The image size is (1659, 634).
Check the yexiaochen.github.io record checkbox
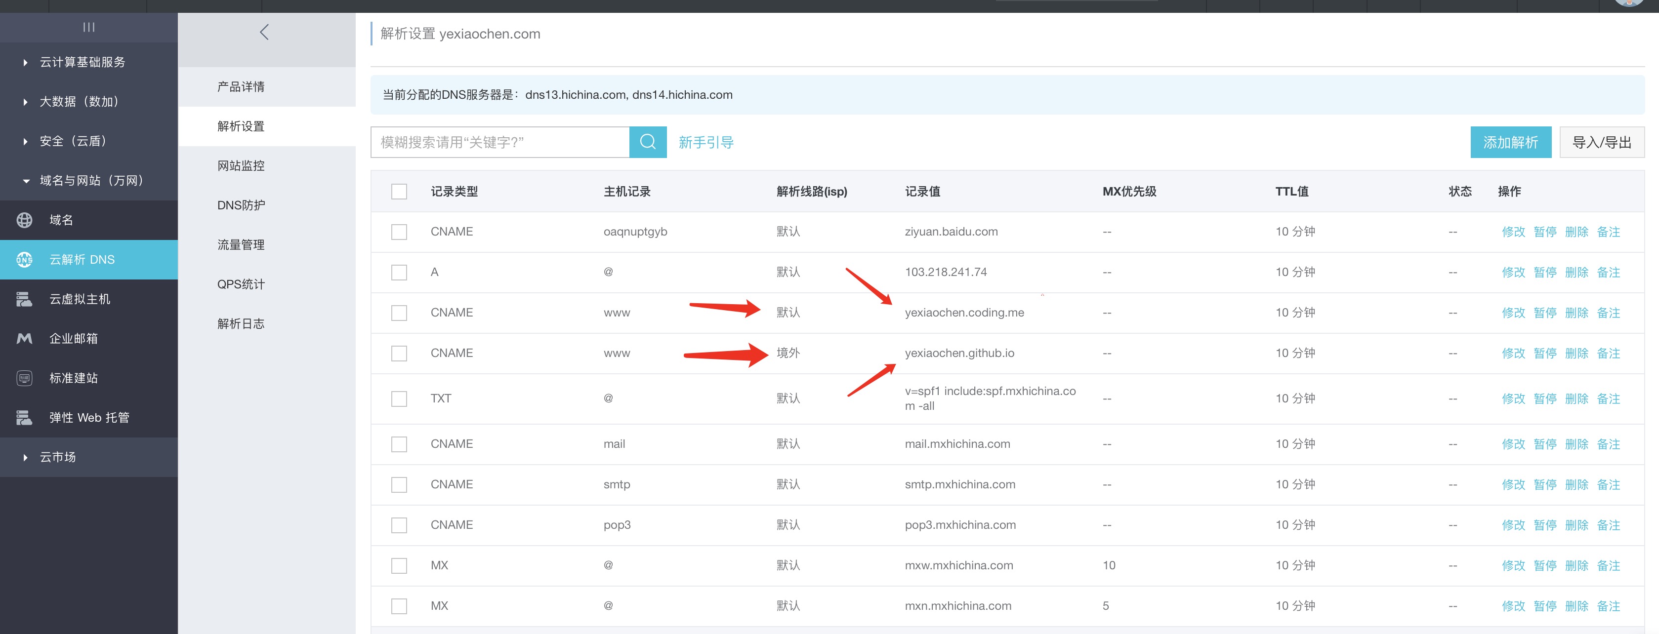click(399, 354)
